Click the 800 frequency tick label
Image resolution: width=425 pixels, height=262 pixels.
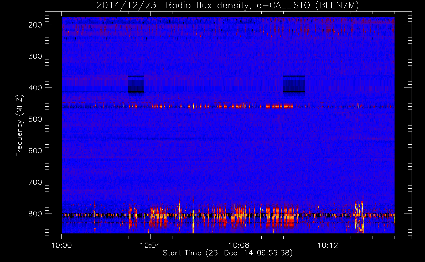coord(35,214)
